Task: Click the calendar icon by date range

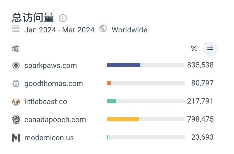Action: click(x=16, y=29)
